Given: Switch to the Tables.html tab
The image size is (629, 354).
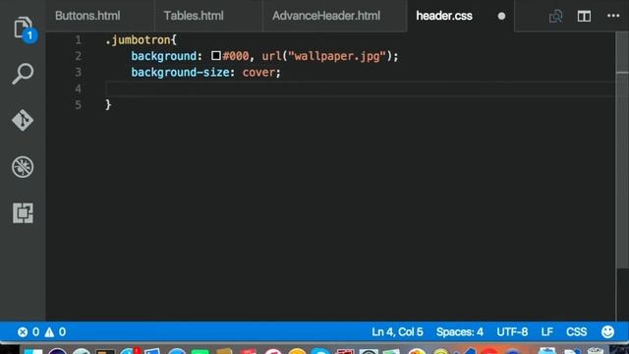Looking at the screenshot, I should pyautogui.click(x=194, y=16).
